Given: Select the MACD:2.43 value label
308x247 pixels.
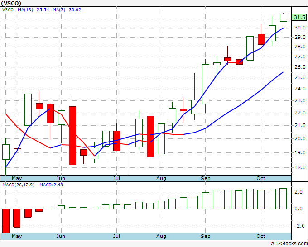Looking at the screenshot, I should click(51, 185).
